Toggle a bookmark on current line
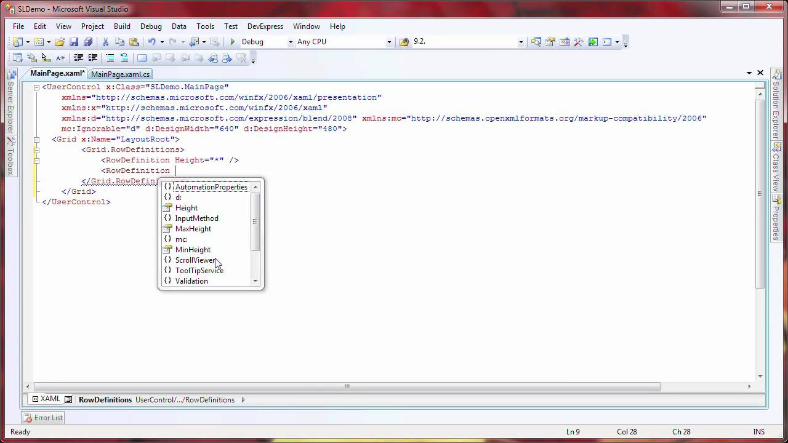Image resolution: width=788 pixels, height=443 pixels. (x=142, y=58)
